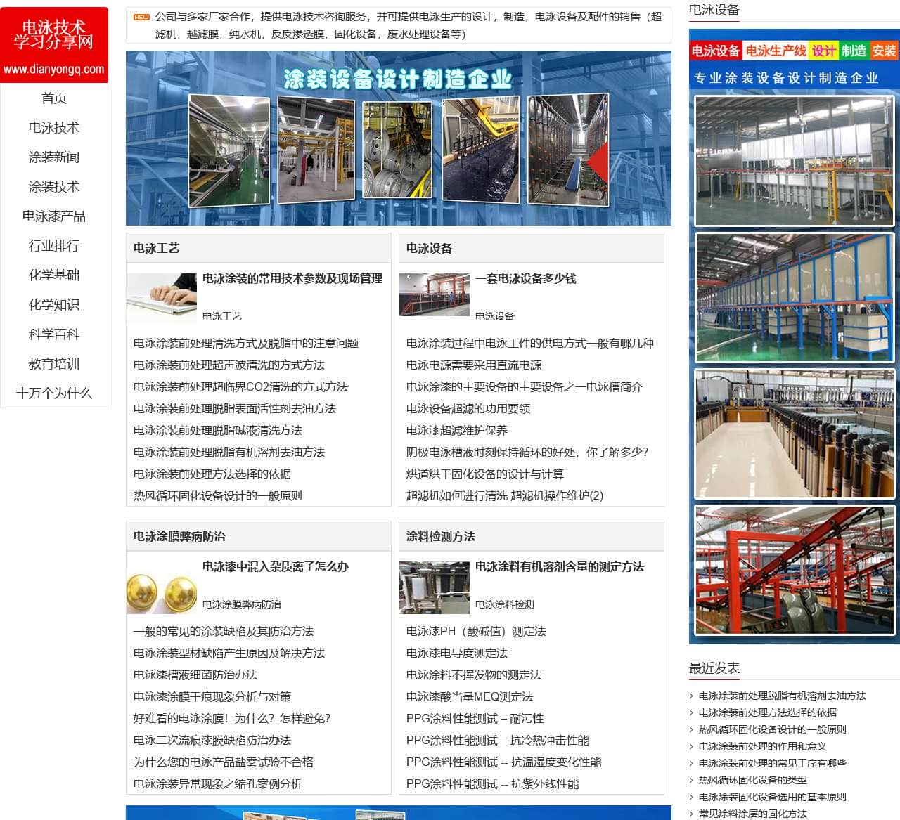Click the 电泳技术学习分享网 site logo

54,44
